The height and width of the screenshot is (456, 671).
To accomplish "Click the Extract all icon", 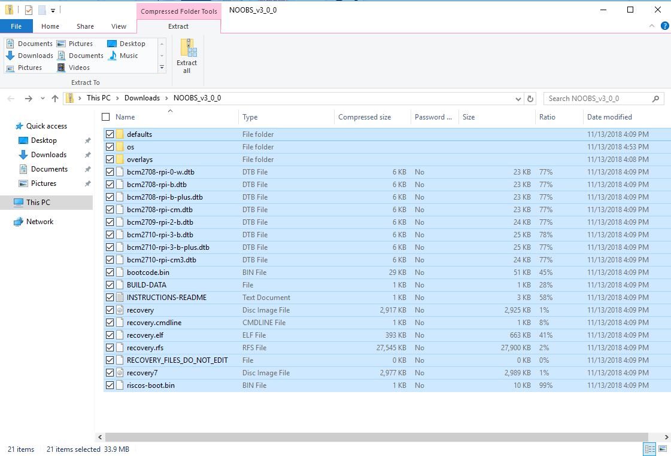I will 189,47.
